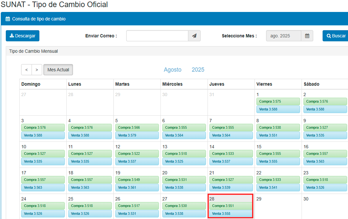Select Venta 3.588 on August 4

tap(90, 136)
